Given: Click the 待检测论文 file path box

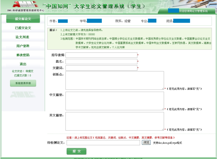Looking at the screenshot, I should pyautogui.click(x=103, y=143).
